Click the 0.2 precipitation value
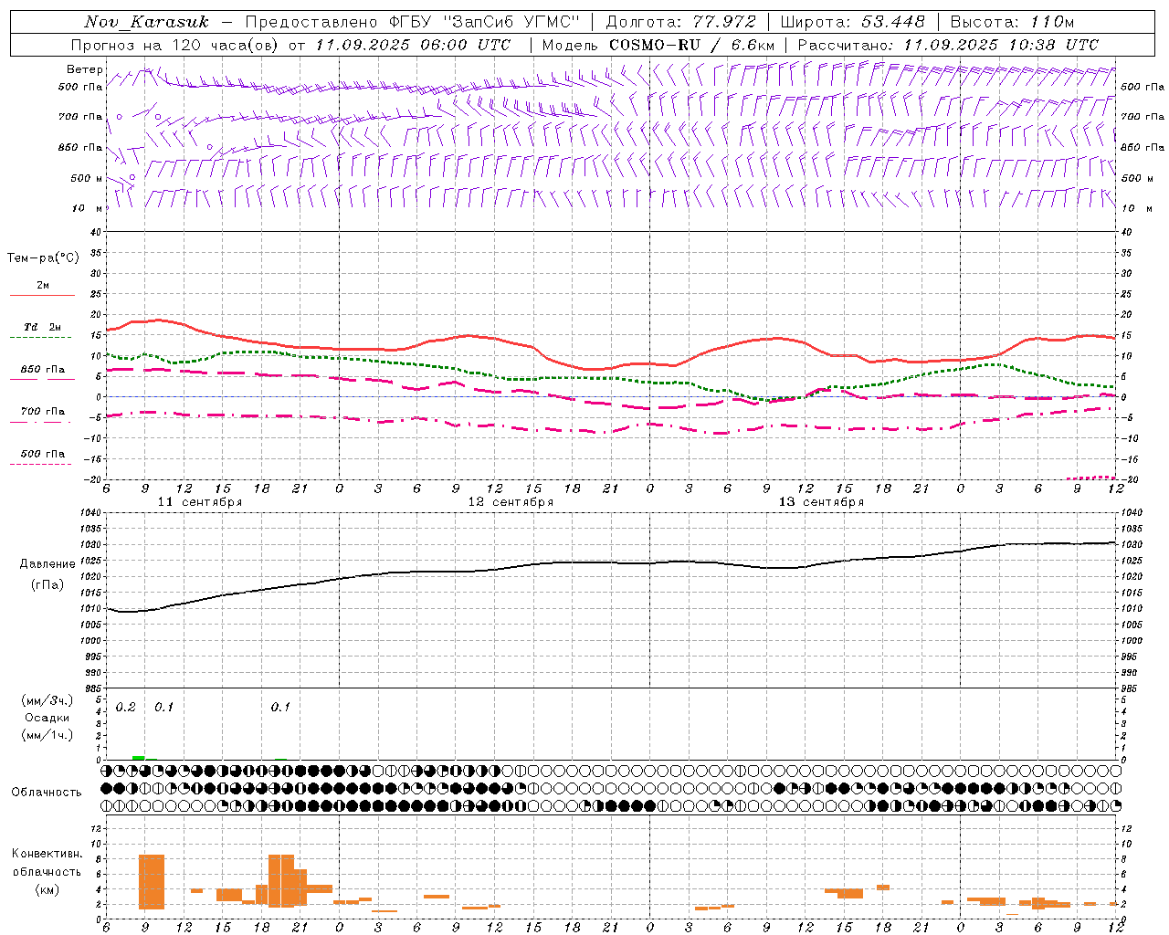Image resolution: width=1169 pixels, height=935 pixels. (x=125, y=708)
